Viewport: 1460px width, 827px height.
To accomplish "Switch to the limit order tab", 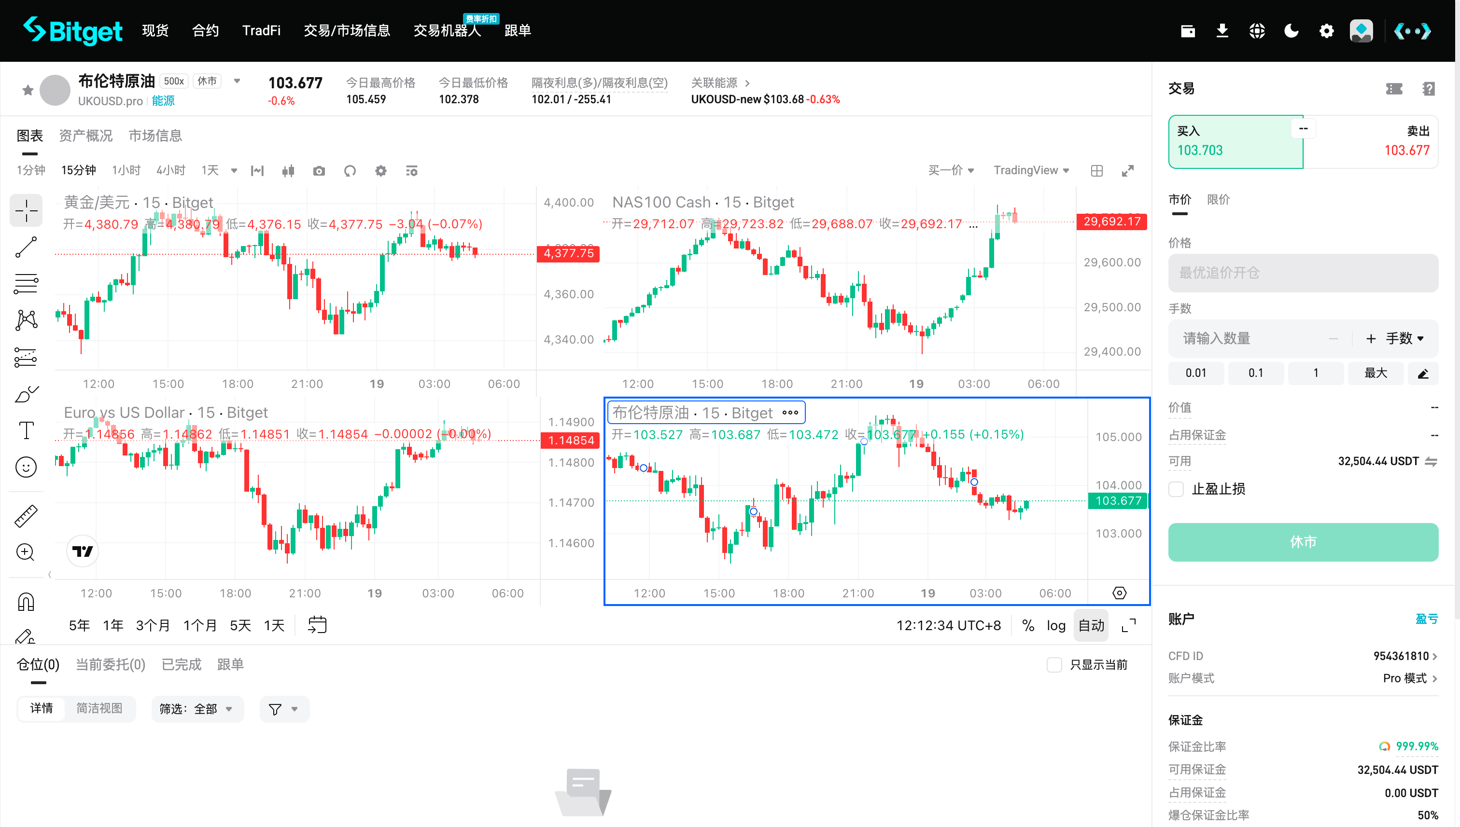I will (1219, 199).
